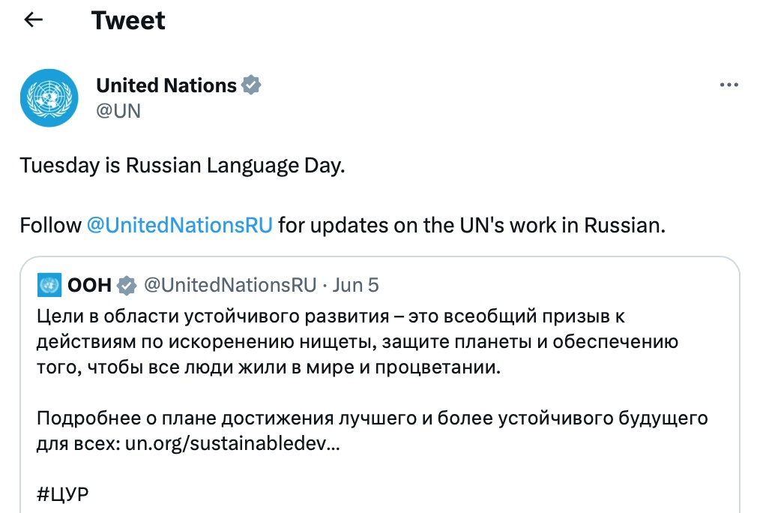
Task: Click the word "Follow" in the tweet body
Action: (50, 225)
